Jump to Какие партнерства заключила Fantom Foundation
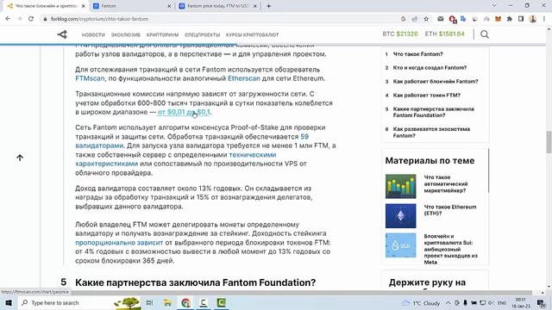The image size is (552, 310). (433, 112)
